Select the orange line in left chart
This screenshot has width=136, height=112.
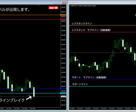point(30,15)
